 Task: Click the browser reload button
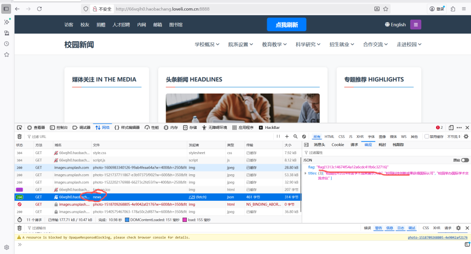(39, 9)
